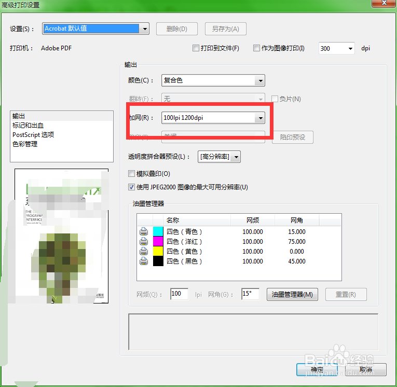Screen dimensions: 397x387
Task: Select 标记和出血 in the category list
Action: 62,126
